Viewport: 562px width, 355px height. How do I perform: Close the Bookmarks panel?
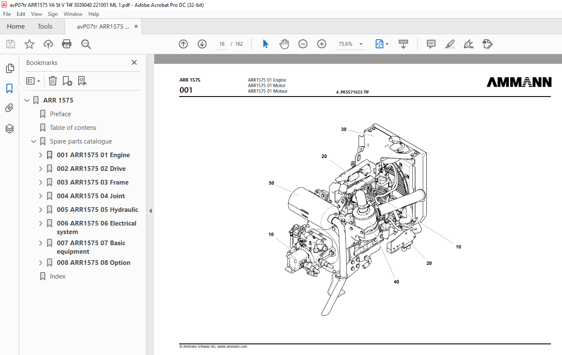click(134, 62)
